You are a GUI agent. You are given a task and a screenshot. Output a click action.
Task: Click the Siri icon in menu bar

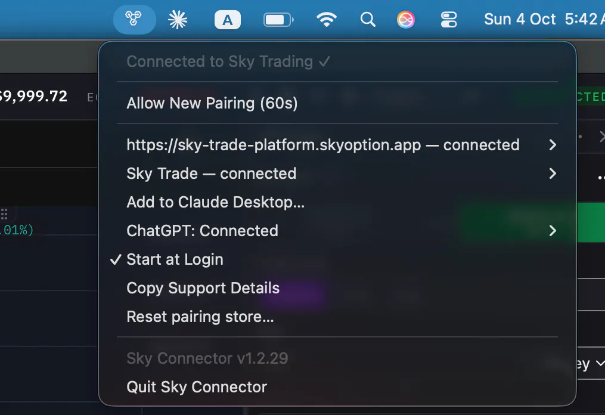click(406, 19)
